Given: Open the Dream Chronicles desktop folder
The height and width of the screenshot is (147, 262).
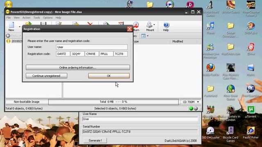Looking at the screenshot, I should 231,30.
